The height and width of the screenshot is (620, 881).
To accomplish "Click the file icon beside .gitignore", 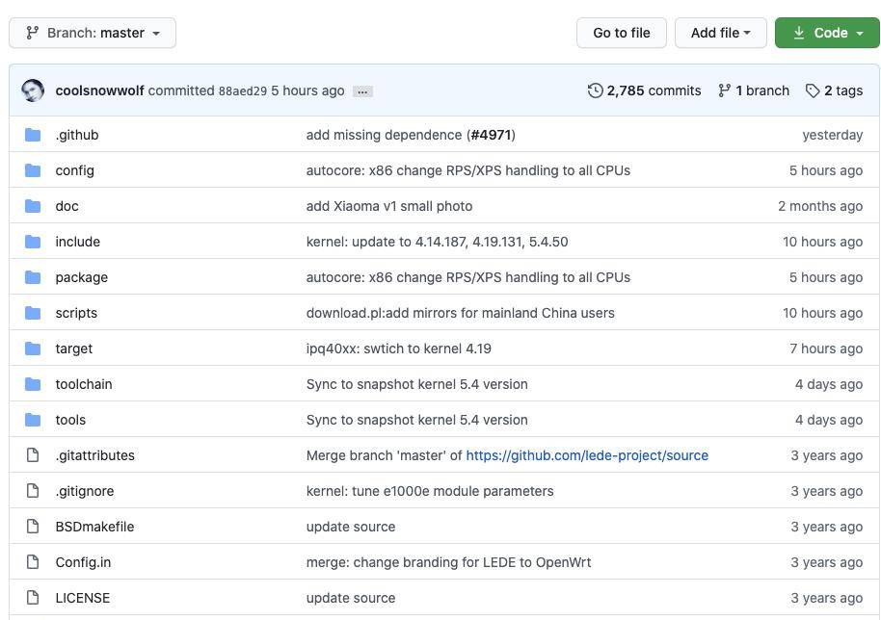I will click(33, 491).
